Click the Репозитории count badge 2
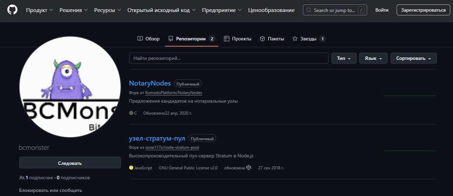 pos(212,39)
